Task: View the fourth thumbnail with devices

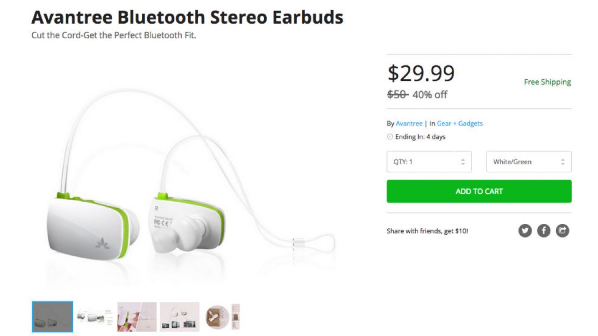Action: (x=179, y=317)
